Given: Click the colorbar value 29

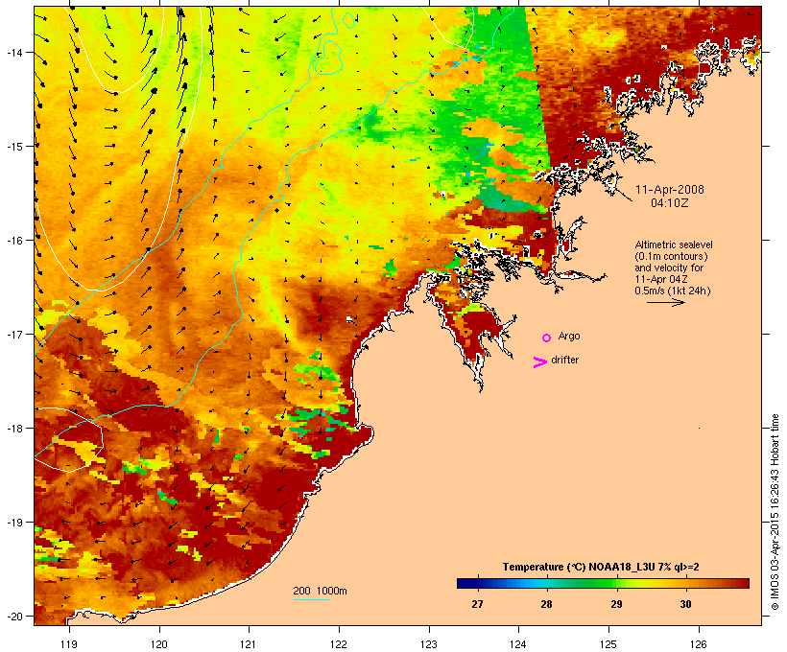Looking at the screenshot, I should (616, 604).
